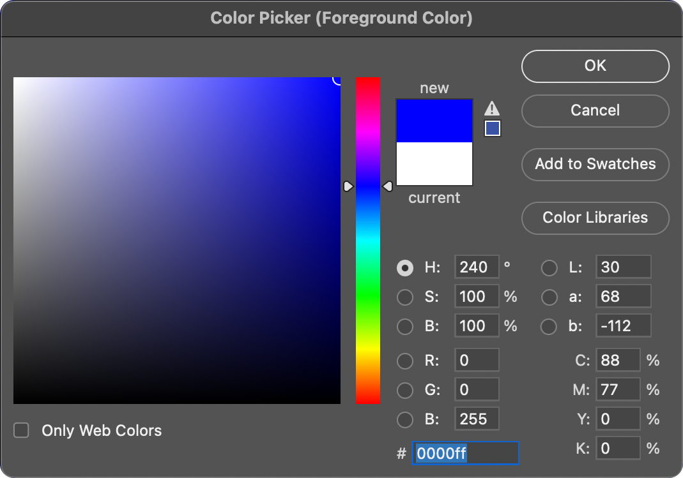
Task: Enable the Only Web Colors checkbox
Action: (x=21, y=430)
